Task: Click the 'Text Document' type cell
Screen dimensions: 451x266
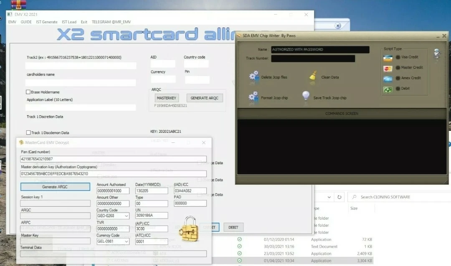Action: [324, 246]
